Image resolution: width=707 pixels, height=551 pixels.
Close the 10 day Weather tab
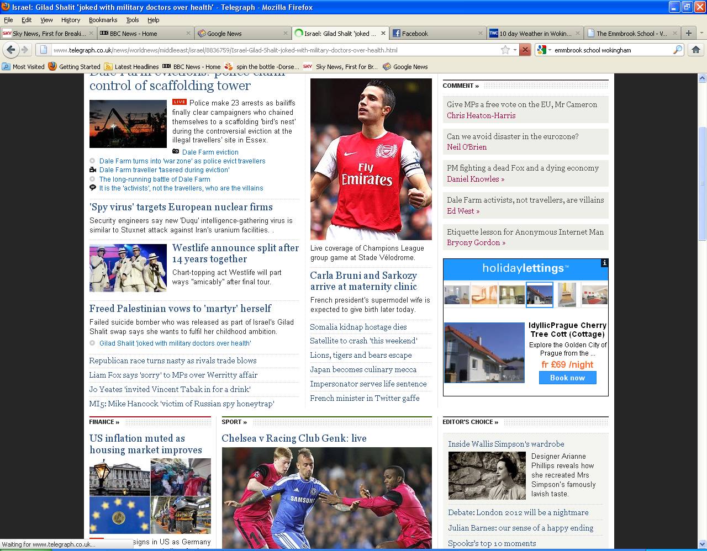[578, 33]
